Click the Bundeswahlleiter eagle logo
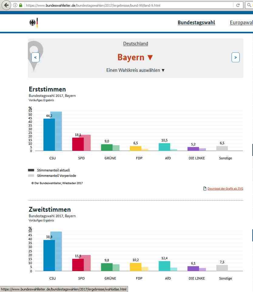The image size is (253, 292). (34, 23)
